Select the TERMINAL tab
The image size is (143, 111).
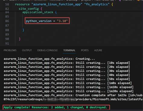69,50
